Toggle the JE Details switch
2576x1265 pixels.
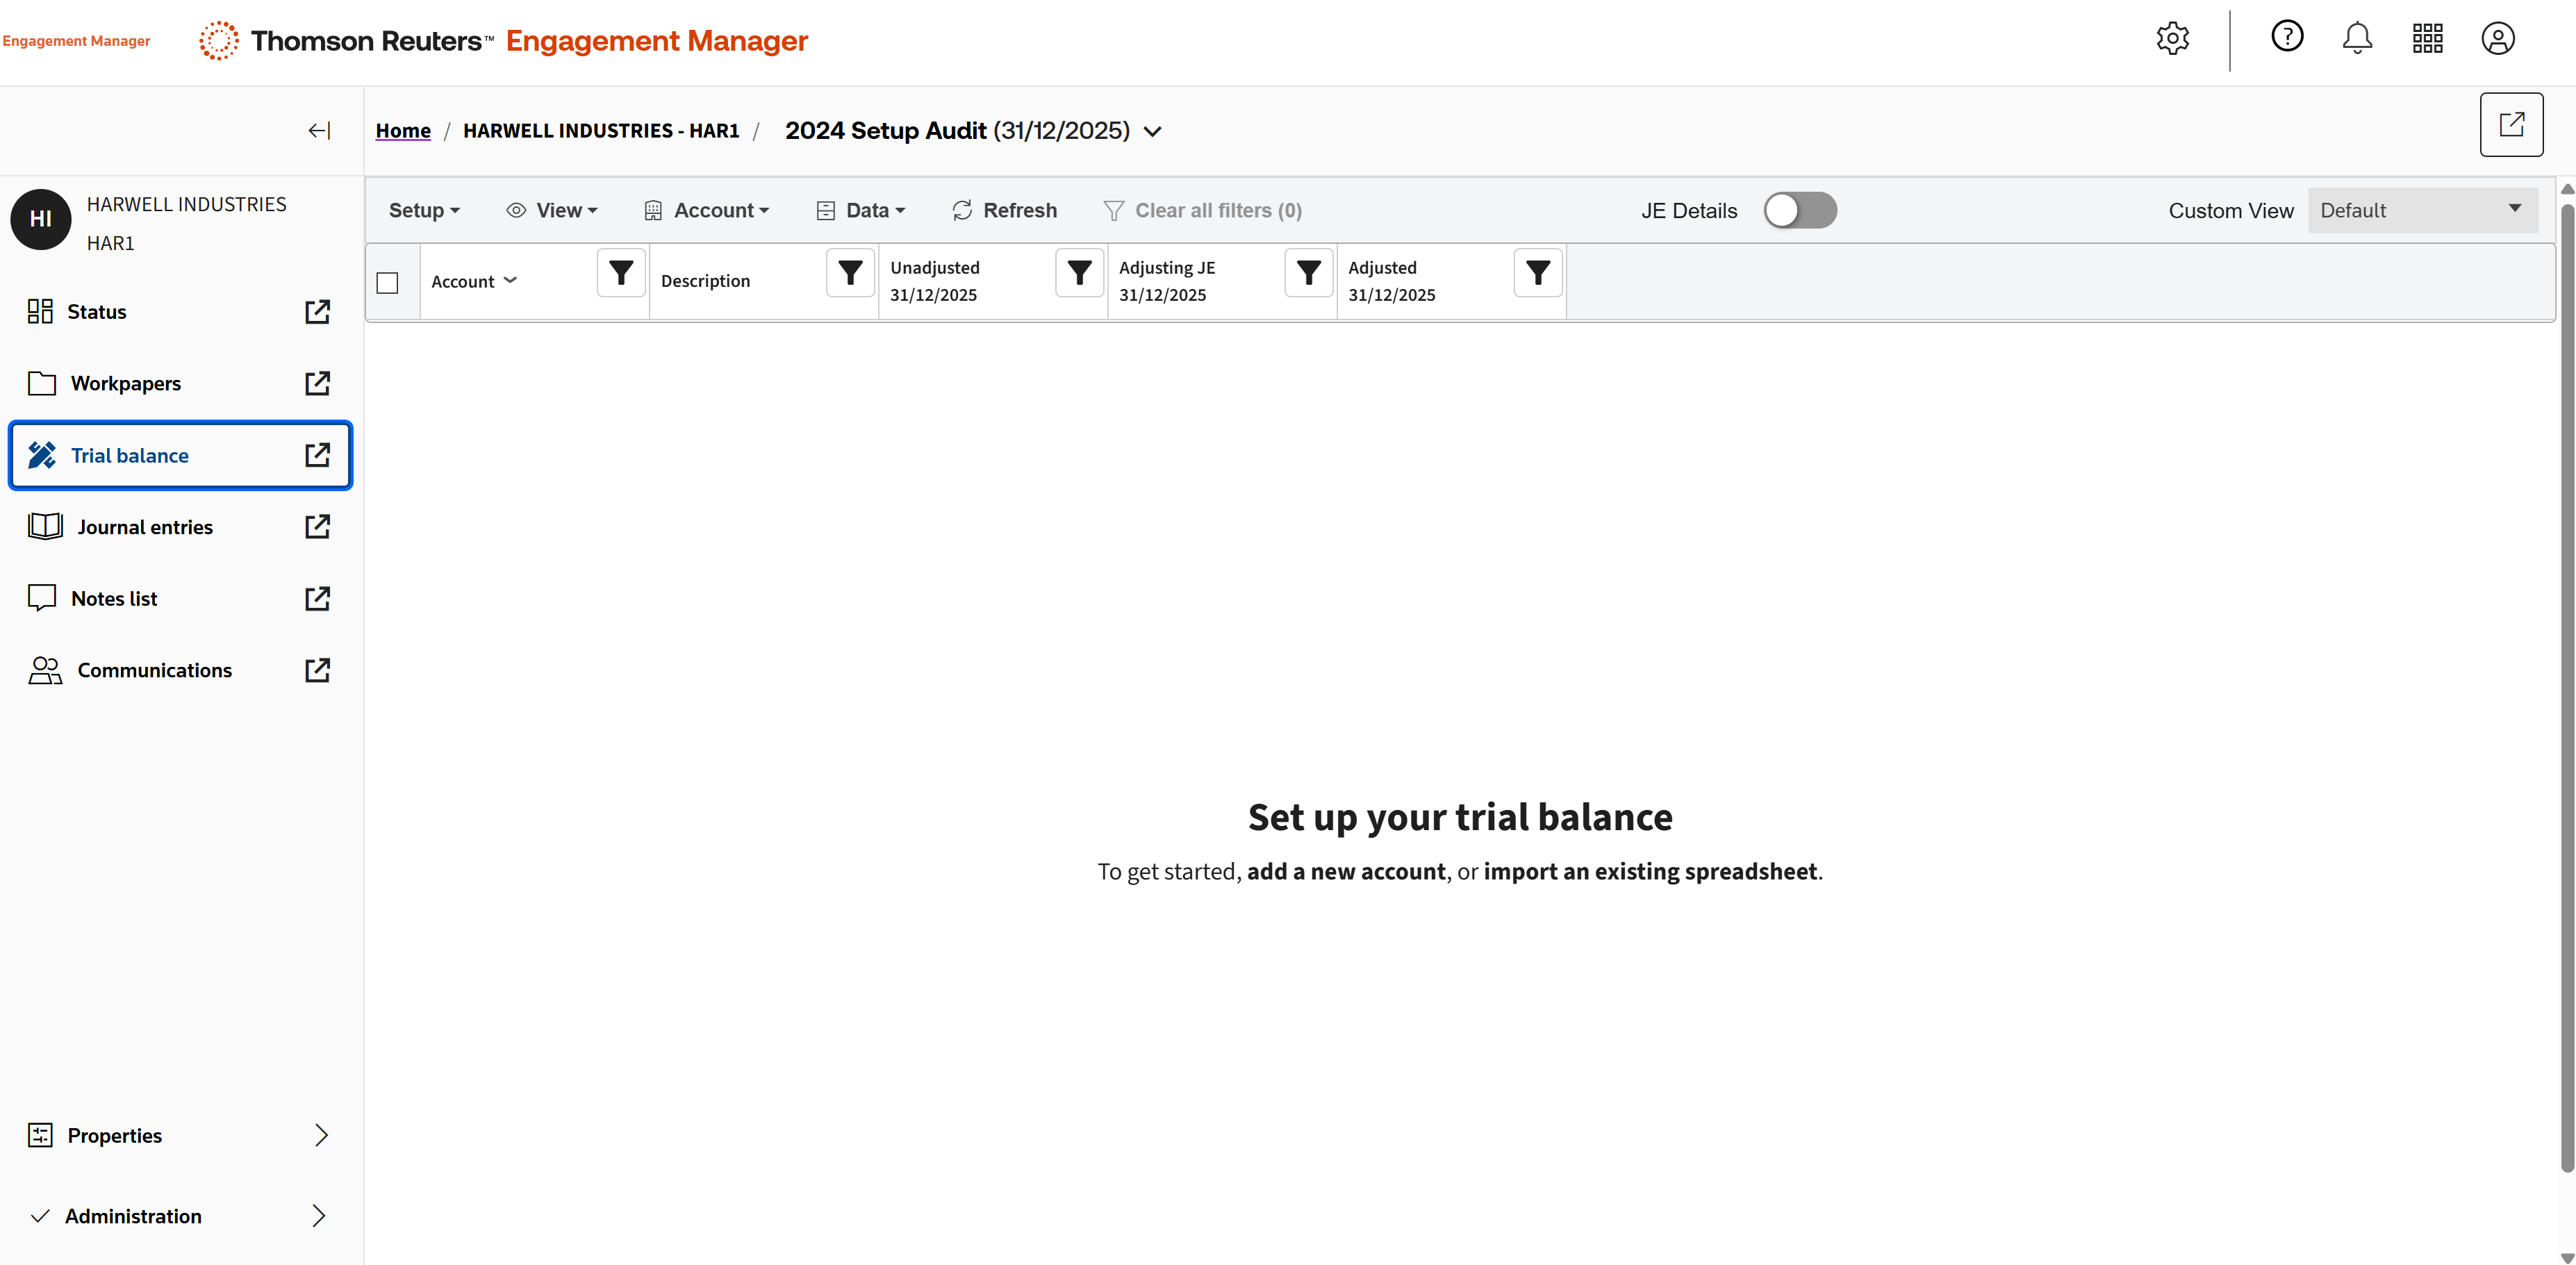point(1799,211)
